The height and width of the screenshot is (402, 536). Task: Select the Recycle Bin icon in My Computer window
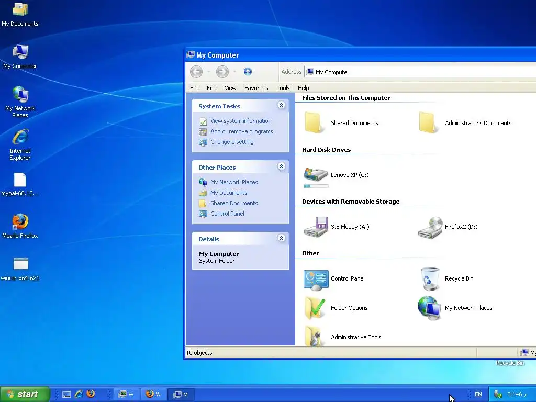click(x=430, y=278)
